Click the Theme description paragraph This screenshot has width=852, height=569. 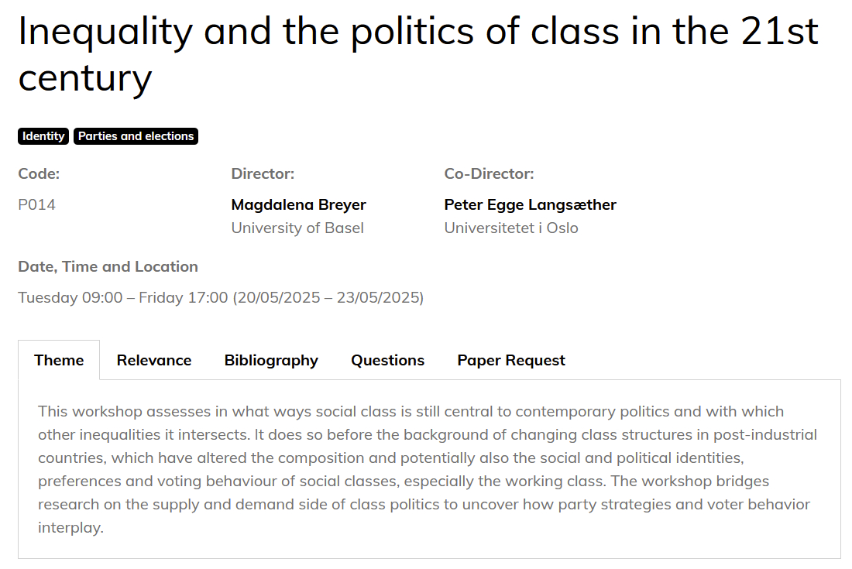coord(426,469)
